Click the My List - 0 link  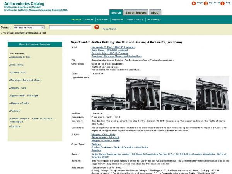click(x=214, y=3)
